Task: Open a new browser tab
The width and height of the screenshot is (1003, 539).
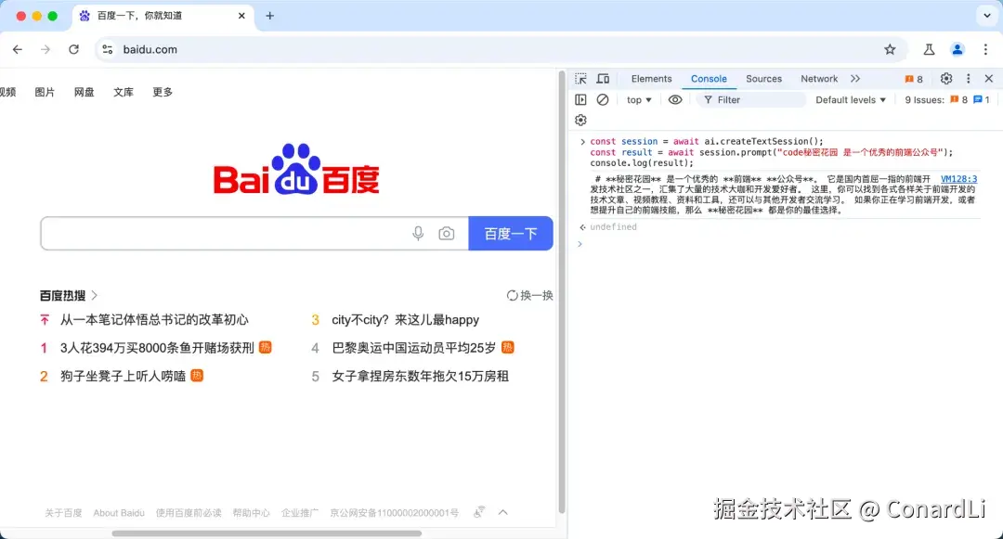Action: (270, 16)
